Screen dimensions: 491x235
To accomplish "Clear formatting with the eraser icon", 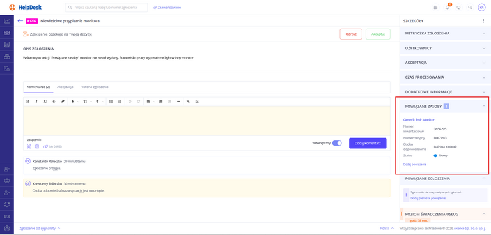I will pyautogui.click(x=62, y=102).
